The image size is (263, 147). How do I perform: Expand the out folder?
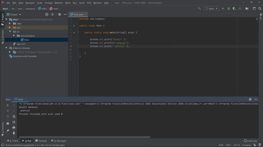tap(10, 27)
